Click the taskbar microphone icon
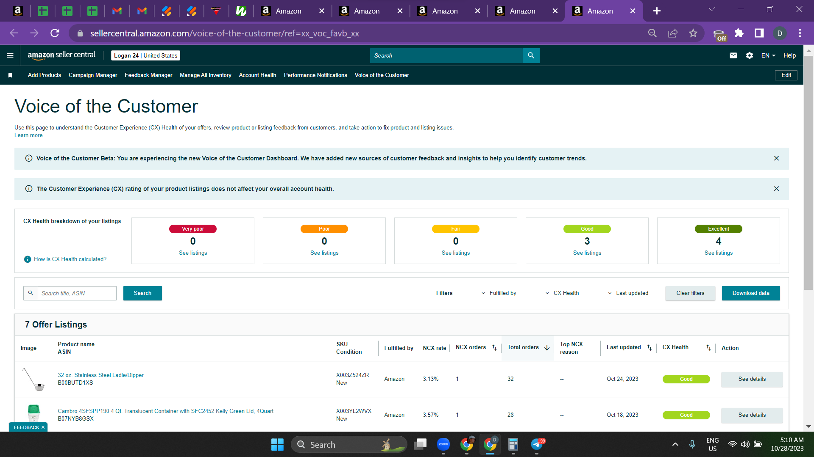814x457 pixels. pyautogui.click(x=692, y=444)
